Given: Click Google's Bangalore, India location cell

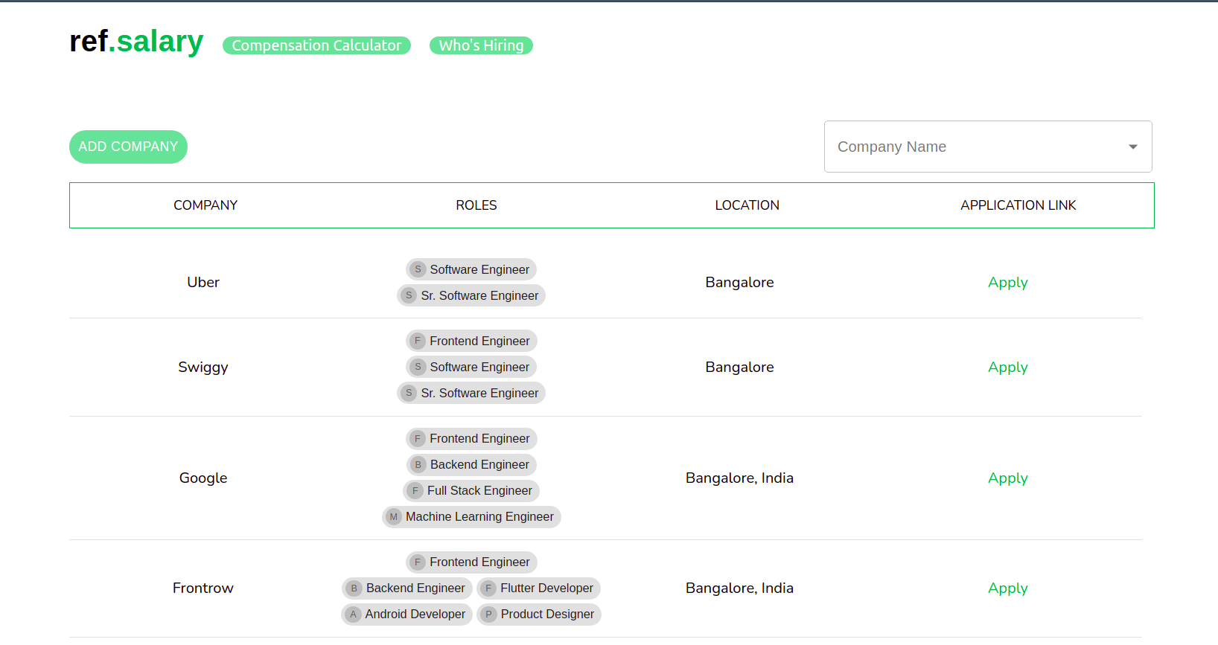Looking at the screenshot, I should point(740,478).
